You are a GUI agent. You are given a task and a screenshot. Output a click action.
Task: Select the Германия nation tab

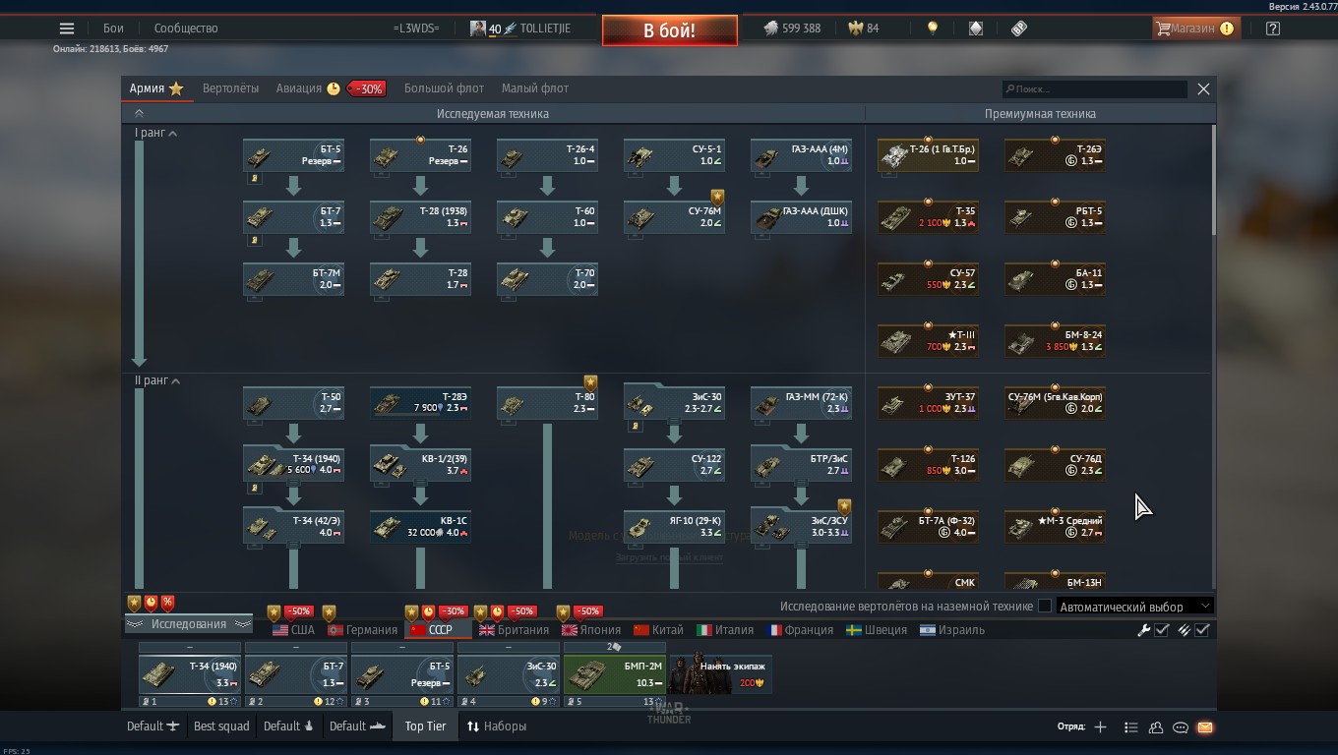[363, 630]
